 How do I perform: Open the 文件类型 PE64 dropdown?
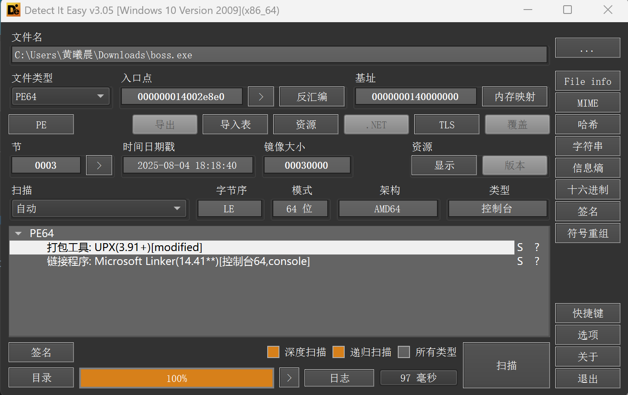[x=60, y=97]
